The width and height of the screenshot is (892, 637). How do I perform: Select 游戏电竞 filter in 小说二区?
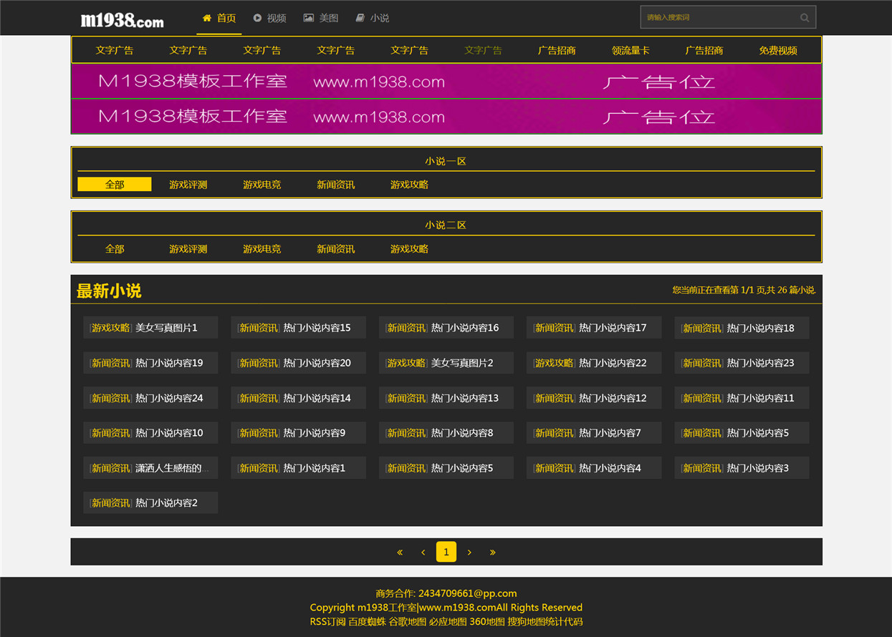pyautogui.click(x=262, y=249)
